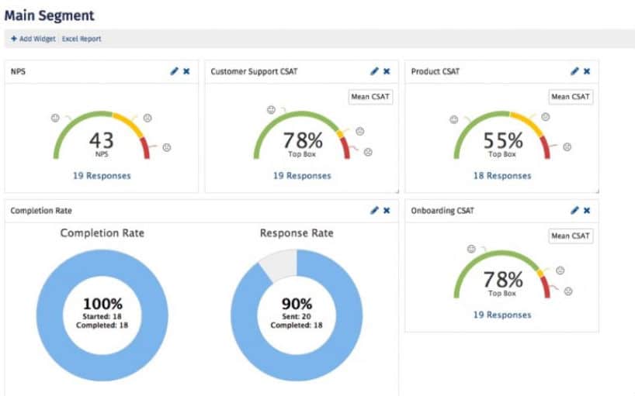Click the blue ring of Completion Rate donut
The height and width of the screenshot is (396, 635).
pyautogui.click(x=49, y=315)
